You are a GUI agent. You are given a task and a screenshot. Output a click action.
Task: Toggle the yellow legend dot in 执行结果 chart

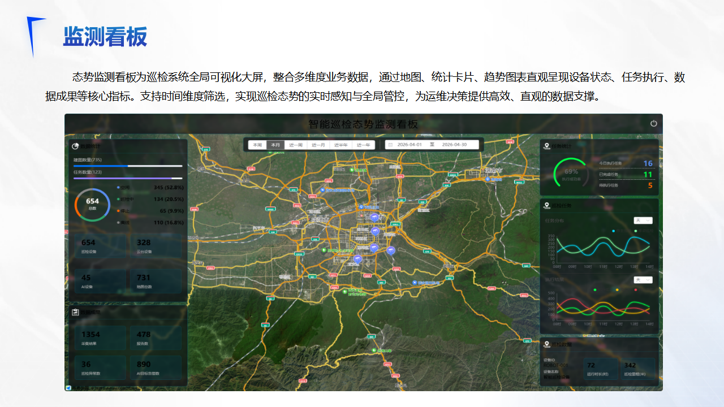click(x=617, y=290)
